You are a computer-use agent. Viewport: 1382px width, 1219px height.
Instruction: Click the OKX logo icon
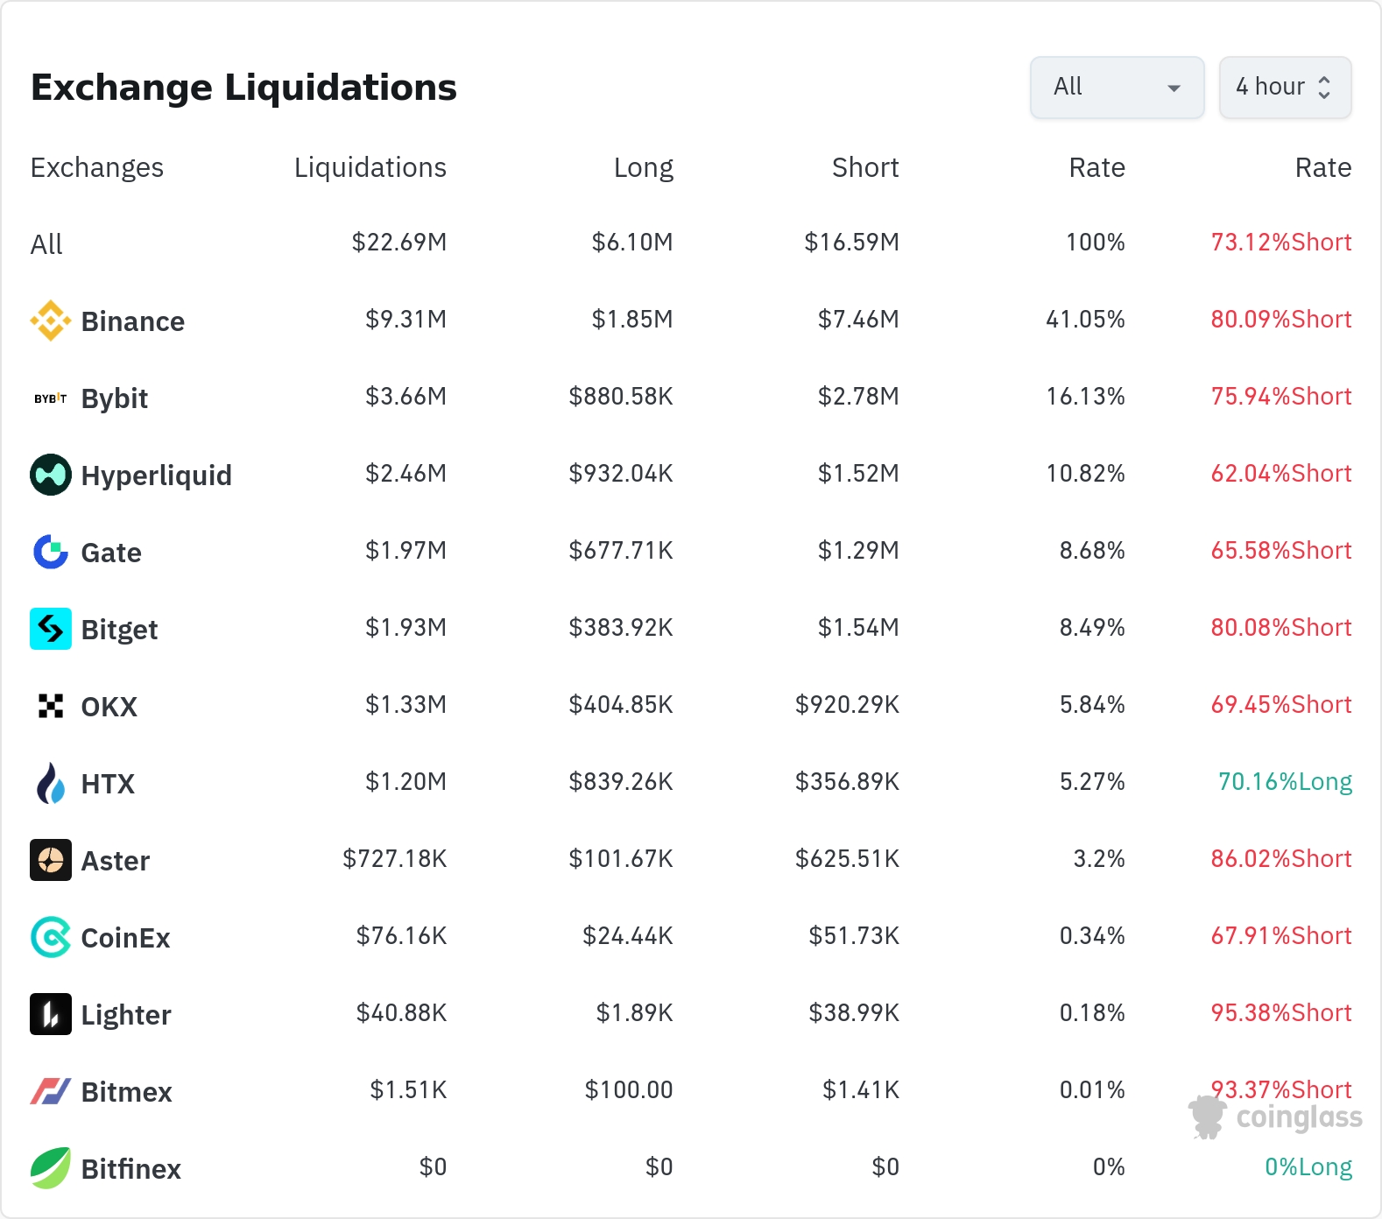(51, 706)
